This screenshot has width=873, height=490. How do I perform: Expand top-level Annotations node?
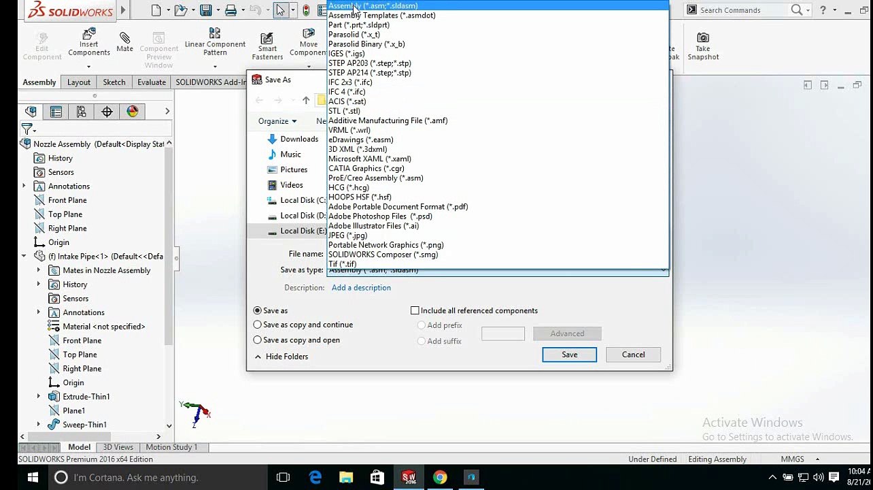pos(24,186)
